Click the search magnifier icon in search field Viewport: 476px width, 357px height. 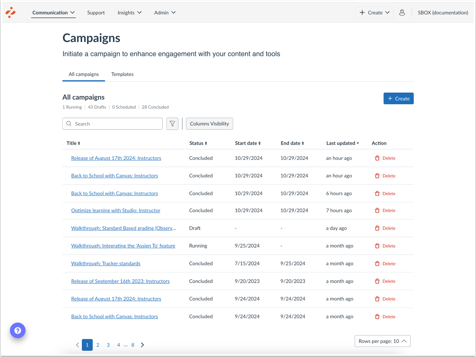(x=69, y=124)
